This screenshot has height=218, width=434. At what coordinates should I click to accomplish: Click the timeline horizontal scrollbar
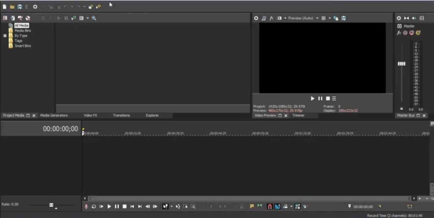pos(248,199)
